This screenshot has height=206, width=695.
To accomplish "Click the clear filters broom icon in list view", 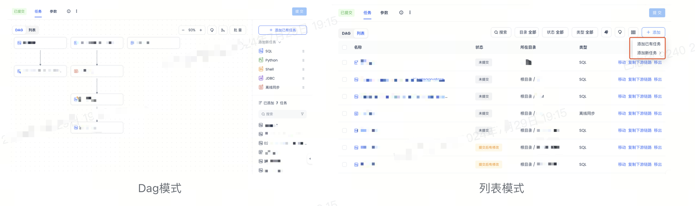I will [606, 32].
